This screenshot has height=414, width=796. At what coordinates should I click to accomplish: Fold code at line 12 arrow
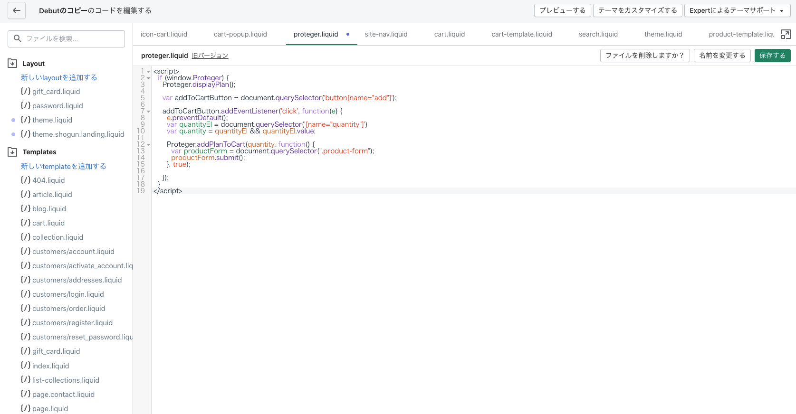(x=148, y=145)
